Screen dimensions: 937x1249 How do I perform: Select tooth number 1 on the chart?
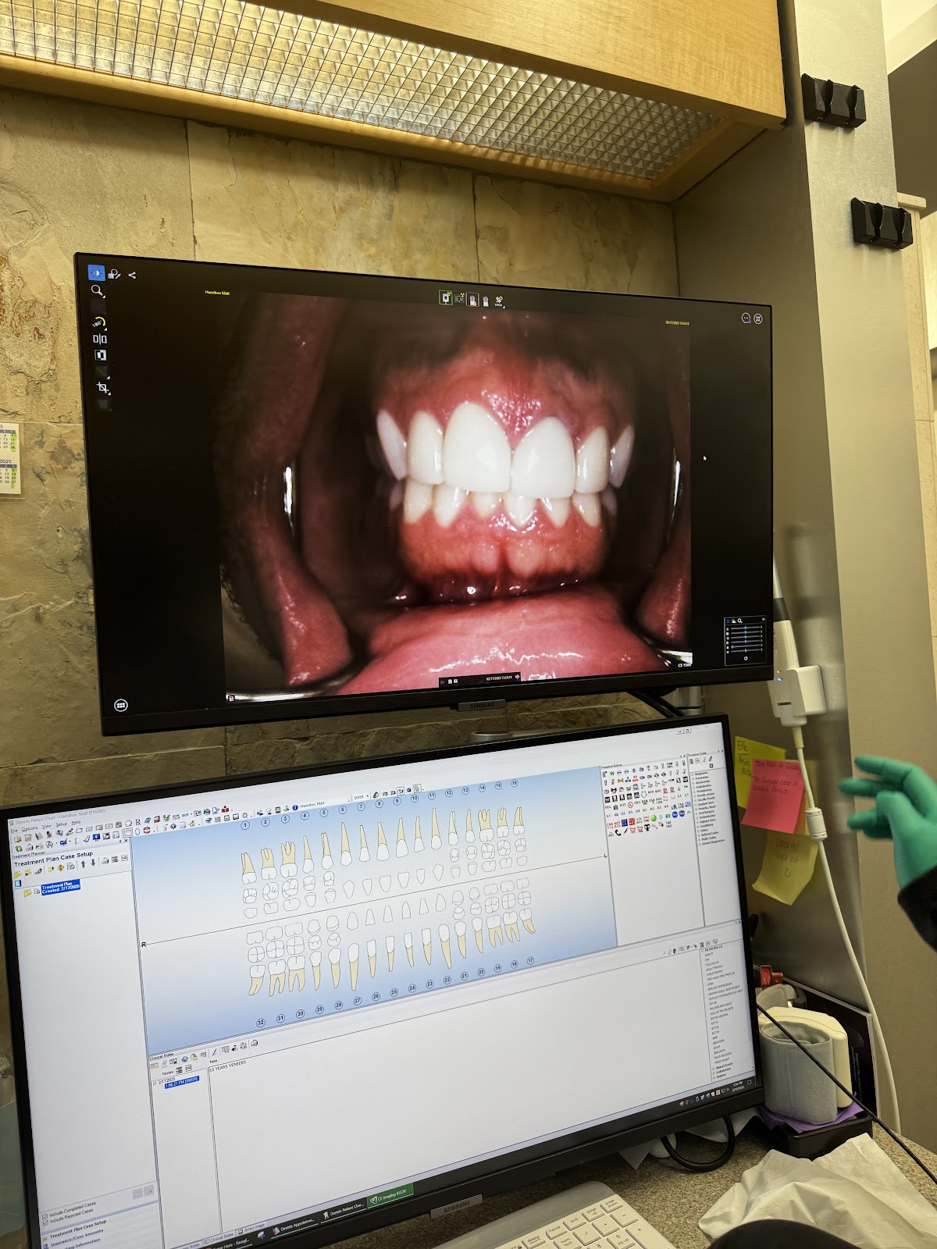[245, 825]
